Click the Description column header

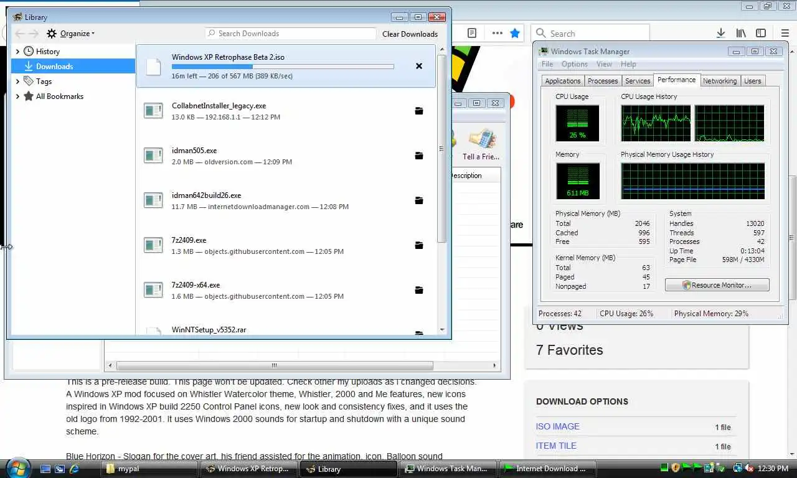tap(474, 176)
